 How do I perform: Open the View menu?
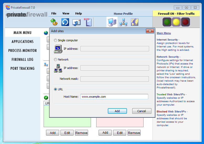pos(66,13)
